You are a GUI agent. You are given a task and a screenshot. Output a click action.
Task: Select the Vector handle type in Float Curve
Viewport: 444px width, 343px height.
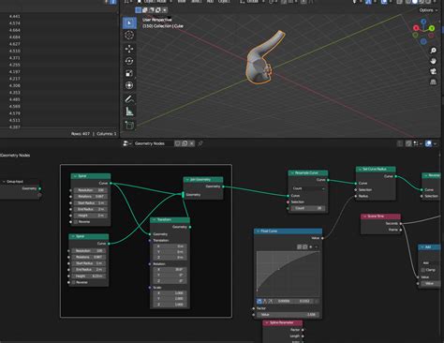click(265, 301)
